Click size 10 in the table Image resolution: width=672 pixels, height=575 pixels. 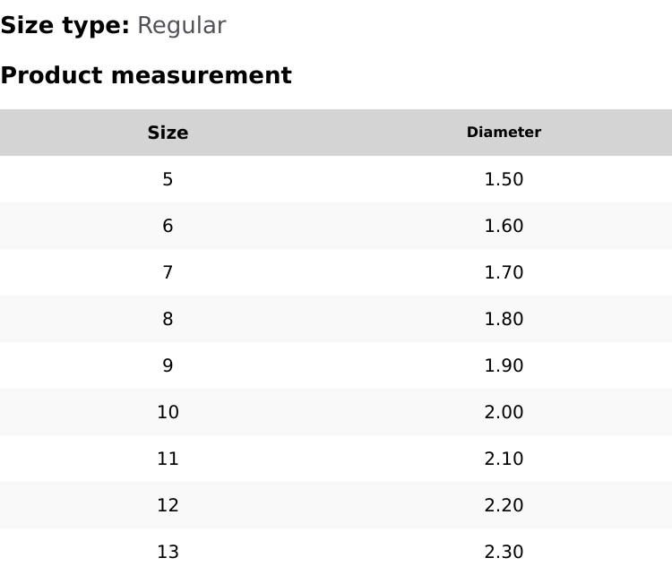[x=168, y=412]
